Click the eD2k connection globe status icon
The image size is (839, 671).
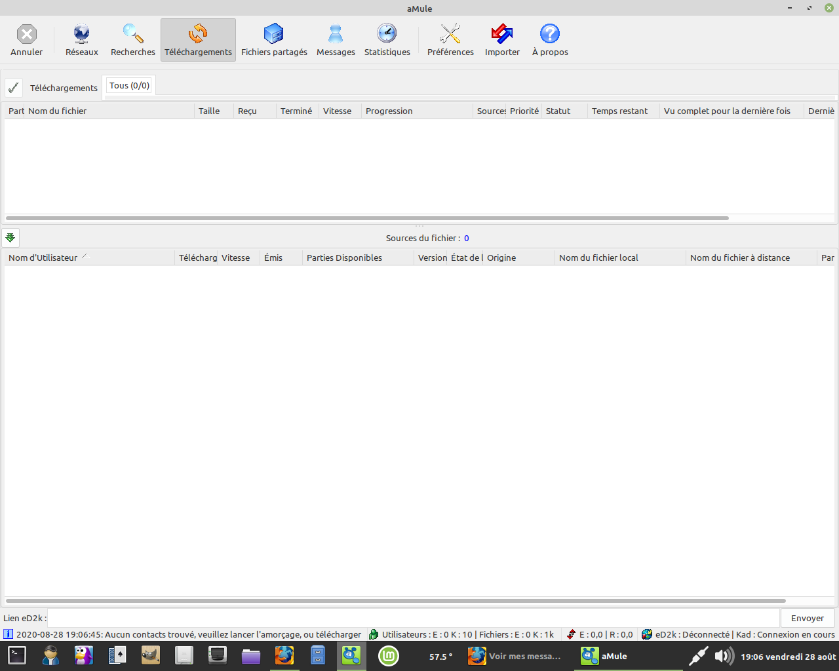click(647, 634)
